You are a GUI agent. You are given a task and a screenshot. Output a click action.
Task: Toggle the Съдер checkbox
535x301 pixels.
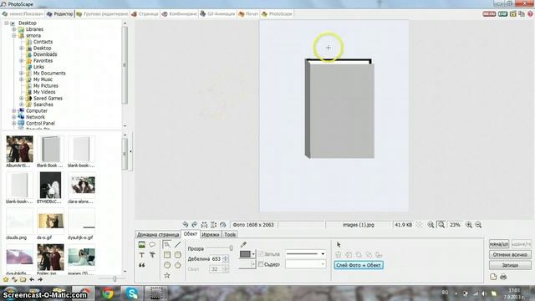pyautogui.click(x=261, y=264)
